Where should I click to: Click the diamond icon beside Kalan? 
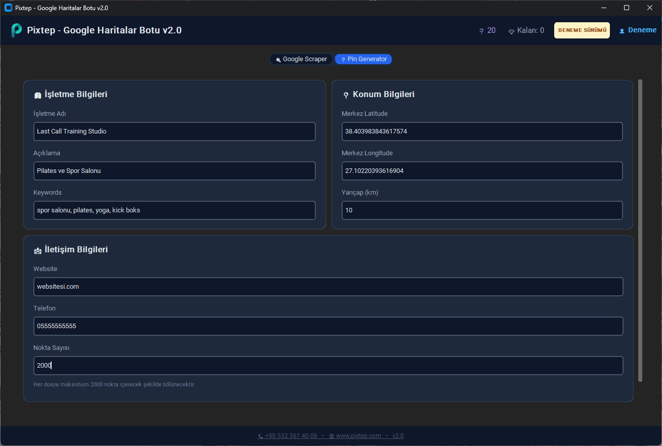tap(511, 31)
